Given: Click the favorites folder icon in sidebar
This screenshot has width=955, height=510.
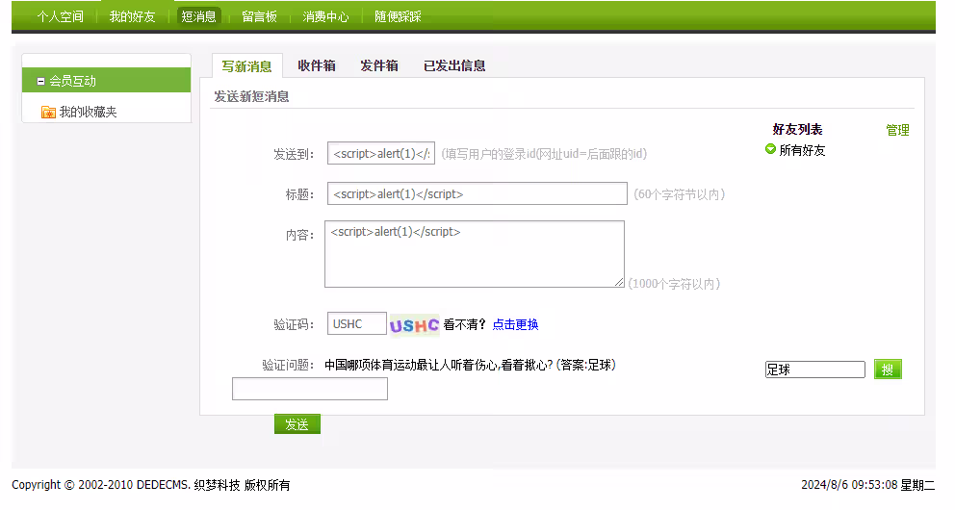Looking at the screenshot, I should [48, 113].
